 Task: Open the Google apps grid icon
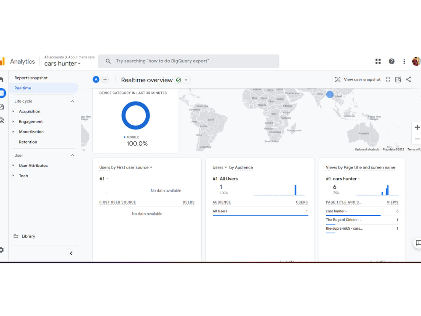(x=378, y=62)
